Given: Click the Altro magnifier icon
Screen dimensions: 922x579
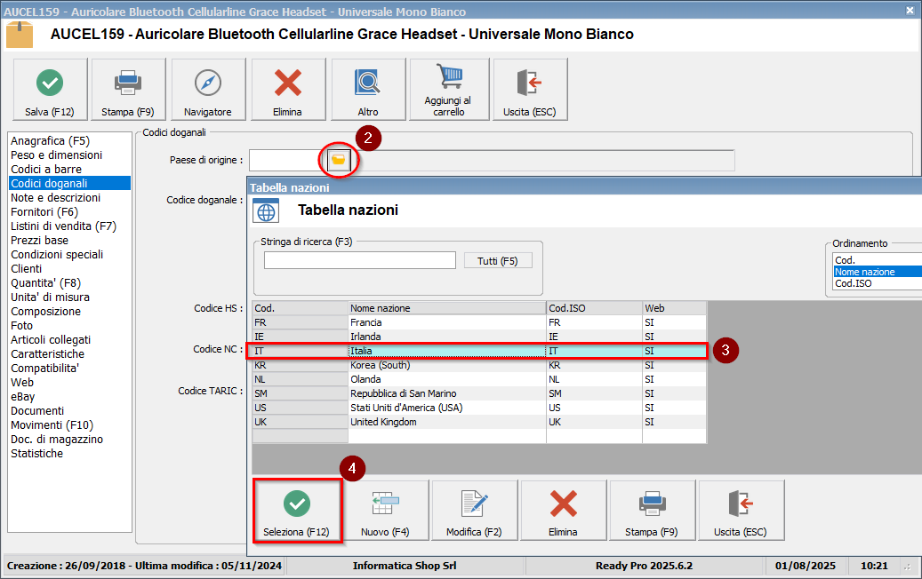Looking at the screenshot, I should point(367,90).
